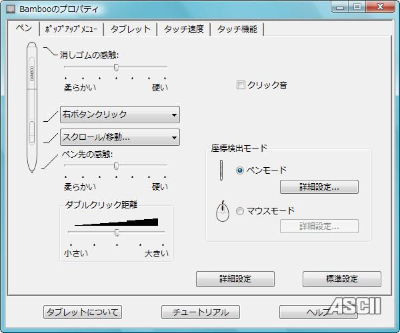Switch to the ペン tab
400x333 pixels.
click(x=24, y=28)
